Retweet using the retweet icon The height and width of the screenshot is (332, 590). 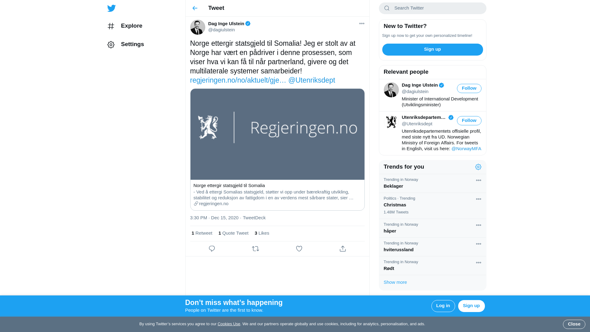[x=255, y=249]
